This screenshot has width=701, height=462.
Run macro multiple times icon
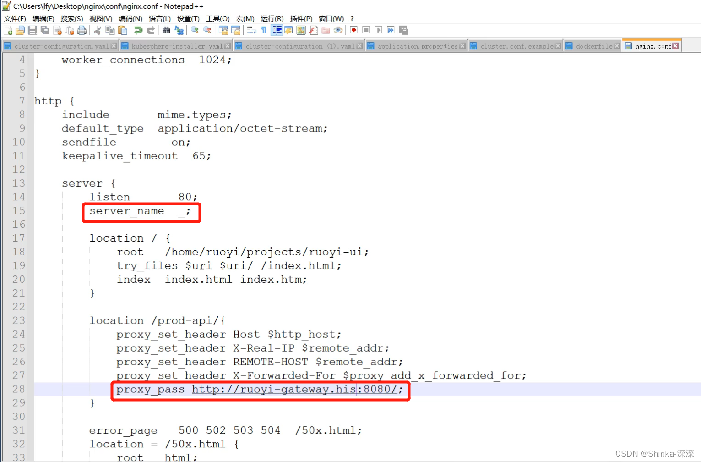click(x=391, y=30)
